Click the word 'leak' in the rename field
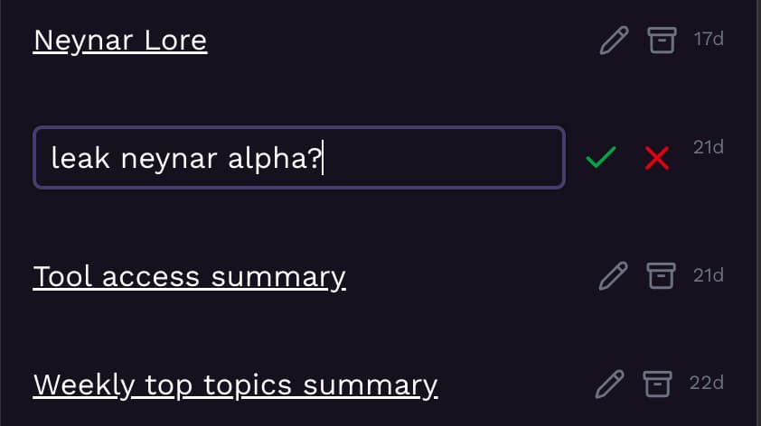Viewport: 761px width, 426px height. pyautogui.click(x=80, y=159)
